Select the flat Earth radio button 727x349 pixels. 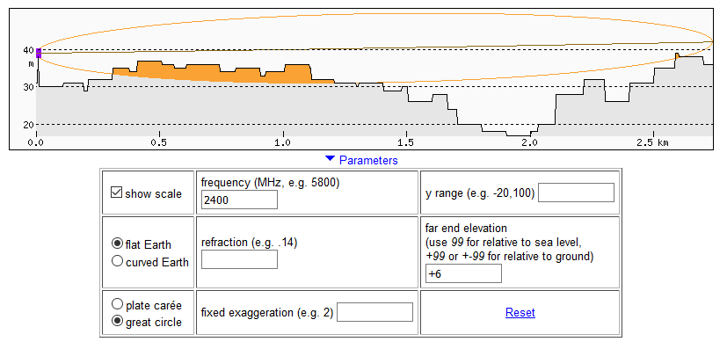click(117, 244)
